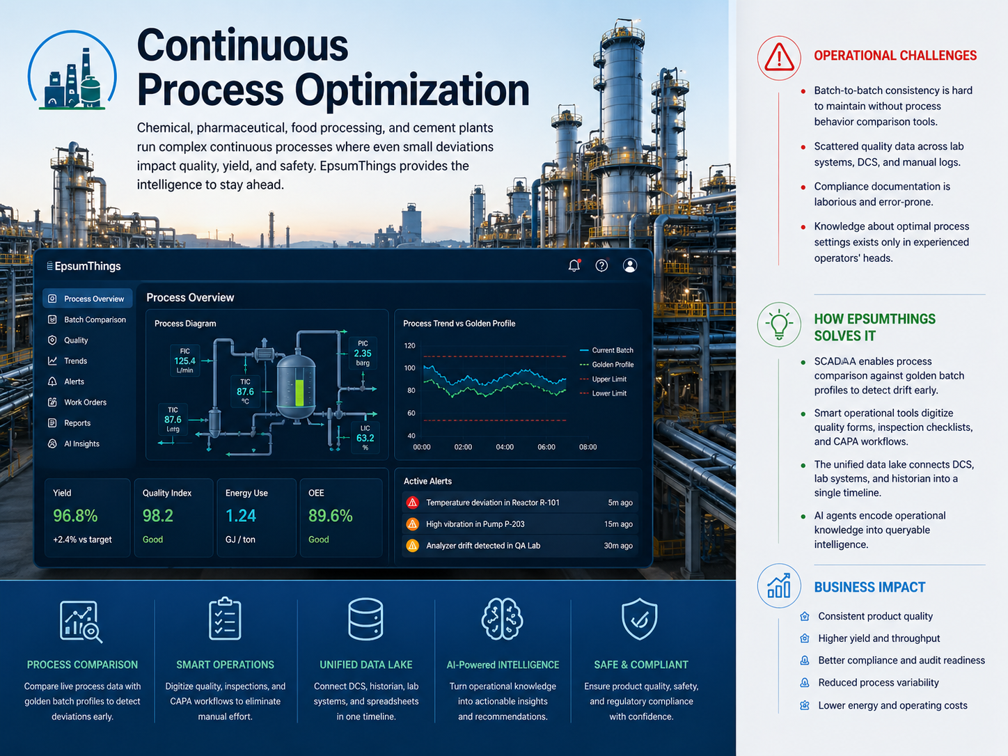The image size is (1008, 756).
Task: Click the Business Impact growth chart icon
Action: click(x=779, y=585)
